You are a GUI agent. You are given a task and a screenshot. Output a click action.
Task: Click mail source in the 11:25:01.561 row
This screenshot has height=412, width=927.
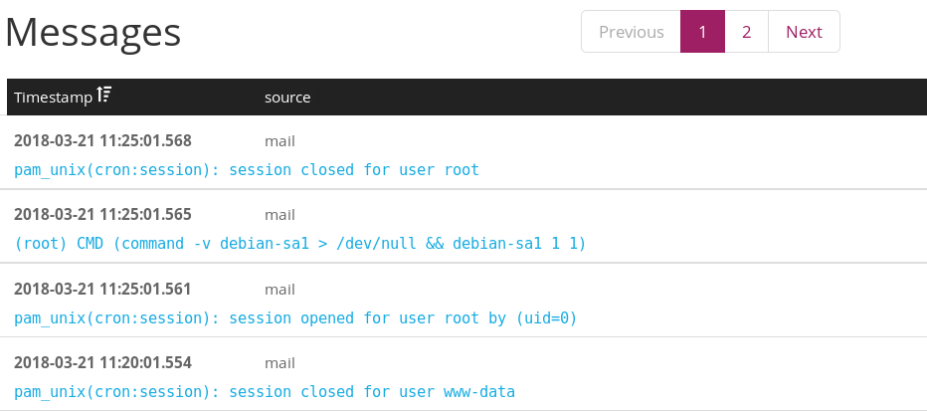coord(279,289)
